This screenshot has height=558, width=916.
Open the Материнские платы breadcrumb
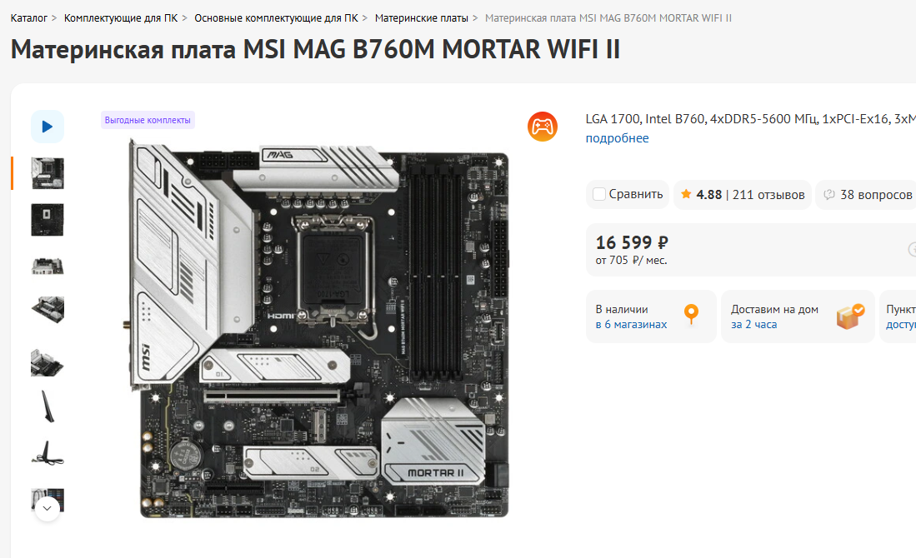(421, 18)
